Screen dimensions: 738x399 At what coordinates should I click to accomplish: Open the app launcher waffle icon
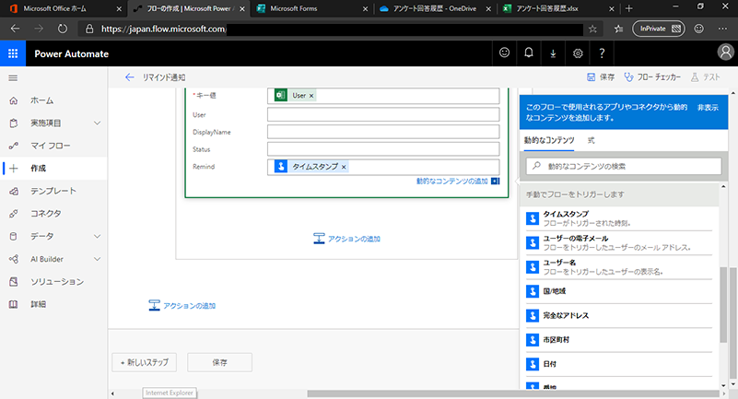tap(12, 53)
